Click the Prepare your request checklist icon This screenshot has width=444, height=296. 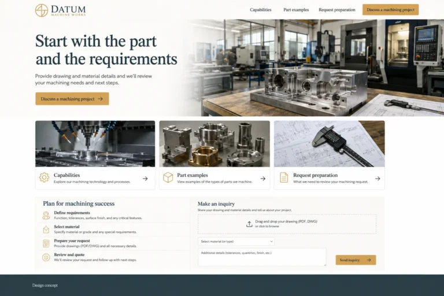[x=46, y=243]
